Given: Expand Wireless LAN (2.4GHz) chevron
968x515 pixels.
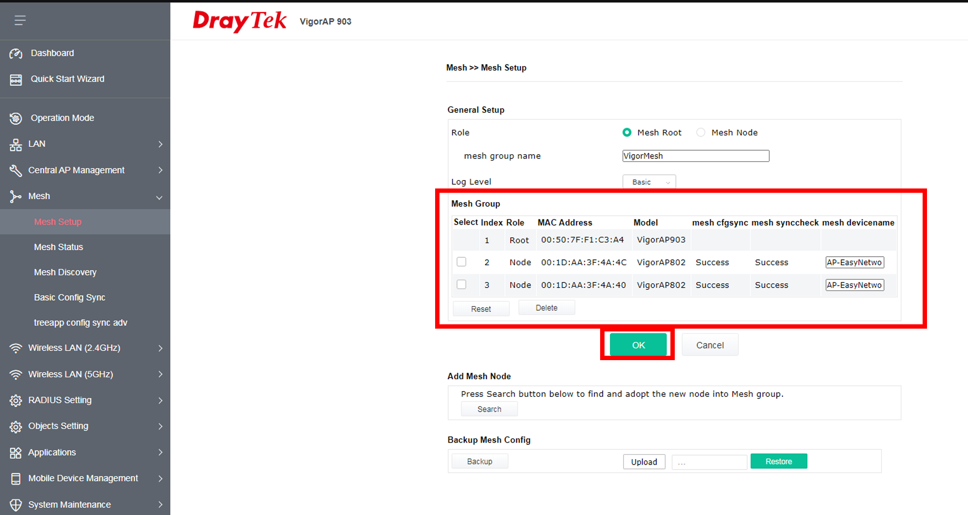Looking at the screenshot, I should (160, 348).
